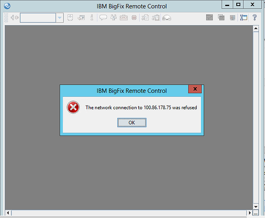Open help via the question mark icon
The image size is (265, 218).
click(255, 17)
